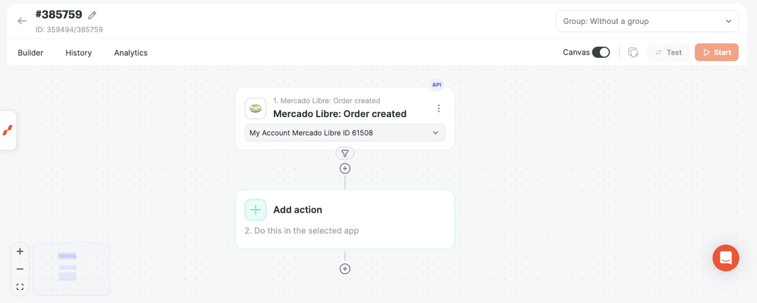This screenshot has height=303, width=757.
Task: Expand the My Account Mercado Libre ID dropdown
Action: (x=344, y=133)
